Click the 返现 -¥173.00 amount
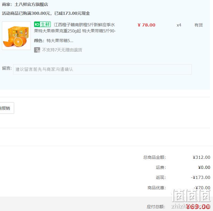213x211 pixels. pyautogui.click(x=200, y=177)
